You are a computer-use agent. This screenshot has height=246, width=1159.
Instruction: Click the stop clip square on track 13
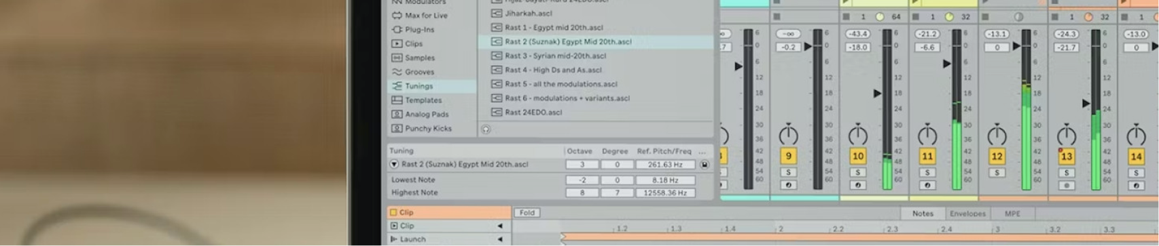point(1054,16)
